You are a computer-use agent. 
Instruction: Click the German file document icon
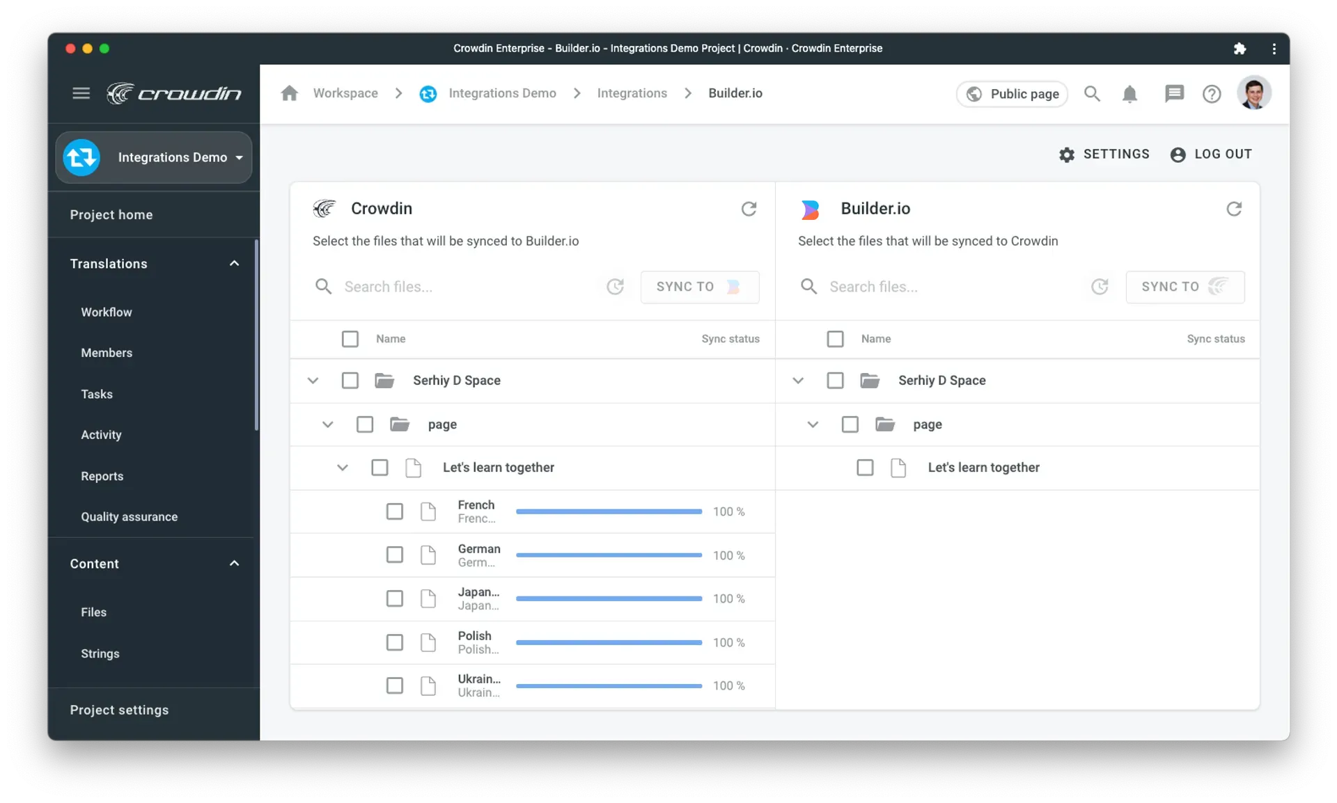click(428, 555)
